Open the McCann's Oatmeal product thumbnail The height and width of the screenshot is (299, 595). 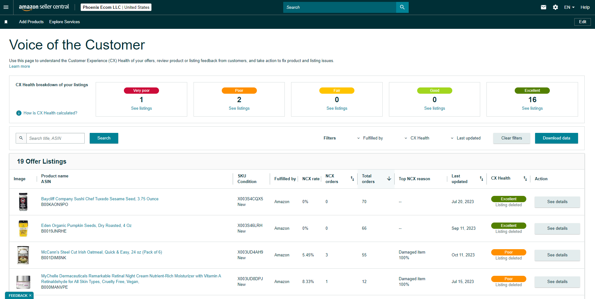23,255
